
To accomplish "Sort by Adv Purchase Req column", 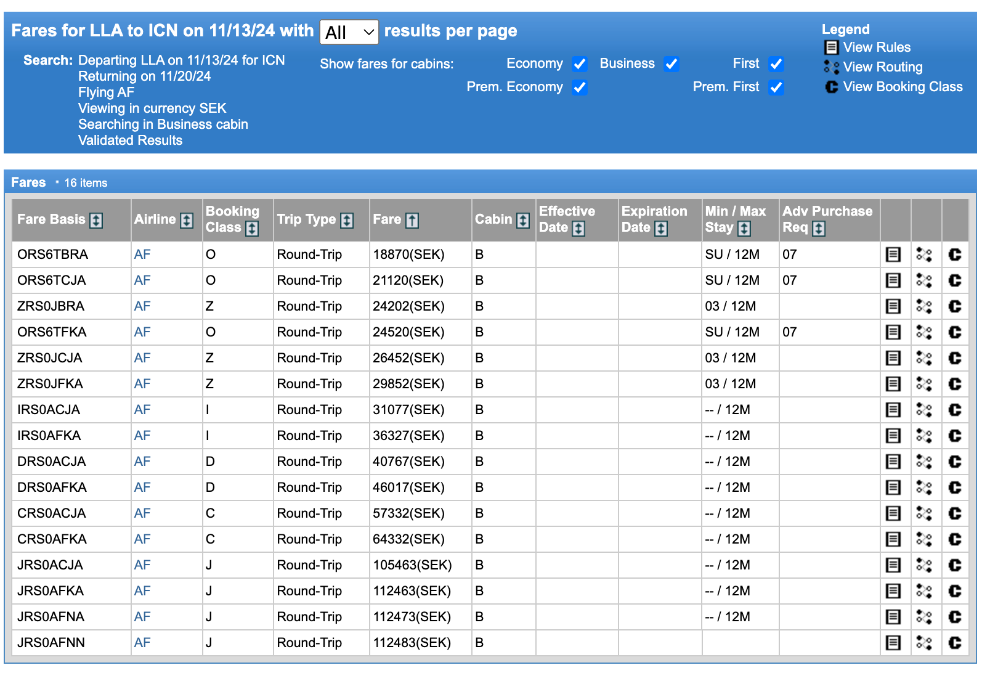I will (x=819, y=228).
